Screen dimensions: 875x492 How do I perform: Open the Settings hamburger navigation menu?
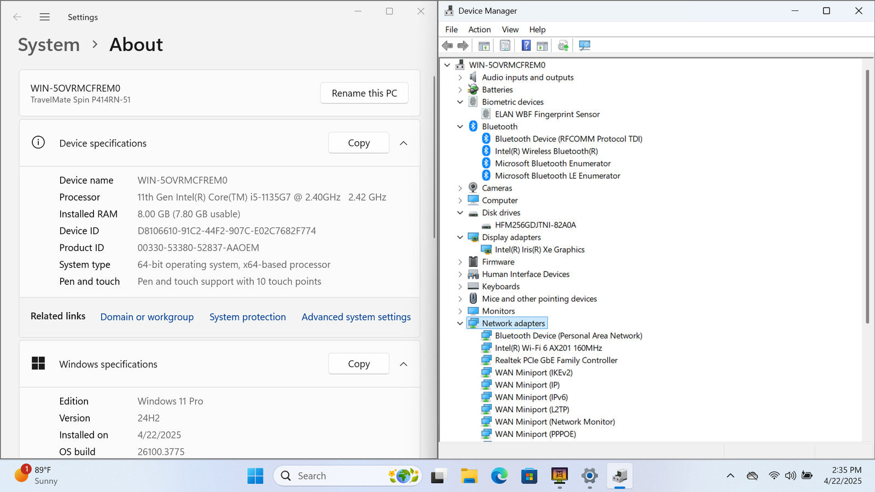(45, 17)
